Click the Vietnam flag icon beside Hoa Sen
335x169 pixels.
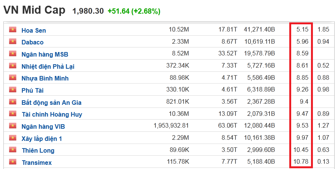(13, 30)
